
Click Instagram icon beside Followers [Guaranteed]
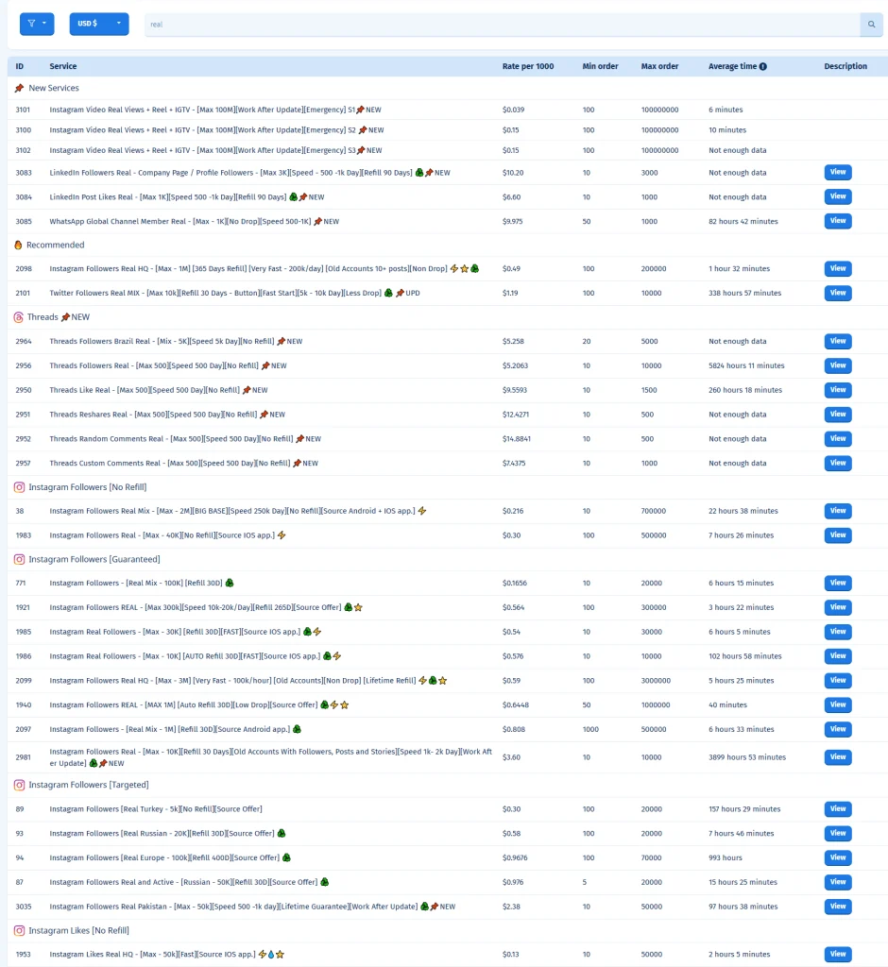[x=19, y=559]
